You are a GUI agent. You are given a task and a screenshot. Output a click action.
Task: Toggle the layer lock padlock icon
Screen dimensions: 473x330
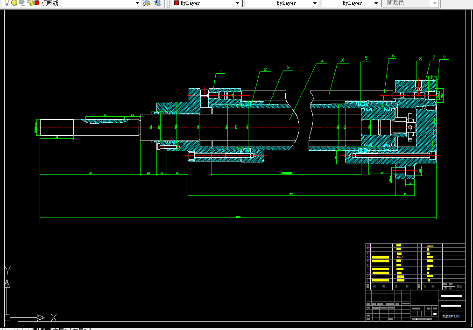[x=30, y=3]
